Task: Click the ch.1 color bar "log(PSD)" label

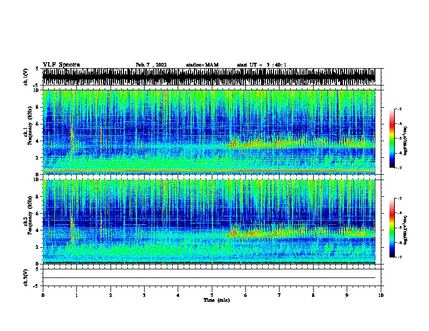Action: pyautogui.click(x=406, y=141)
